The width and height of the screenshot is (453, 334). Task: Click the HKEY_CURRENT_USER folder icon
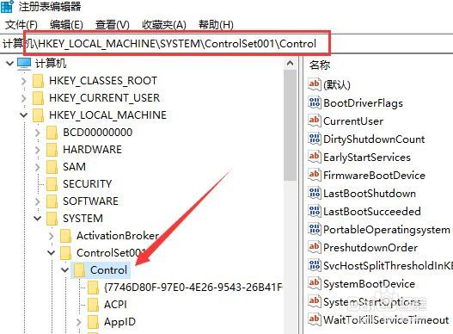pyautogui.click(x=38, y=98)
